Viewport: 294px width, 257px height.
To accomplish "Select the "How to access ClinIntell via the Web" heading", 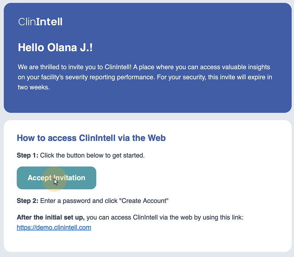I will [91, 138].
